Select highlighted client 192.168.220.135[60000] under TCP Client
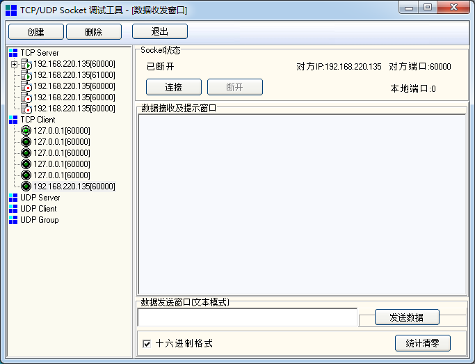Screen dimensions: 475x364 (x=74, y=186)
